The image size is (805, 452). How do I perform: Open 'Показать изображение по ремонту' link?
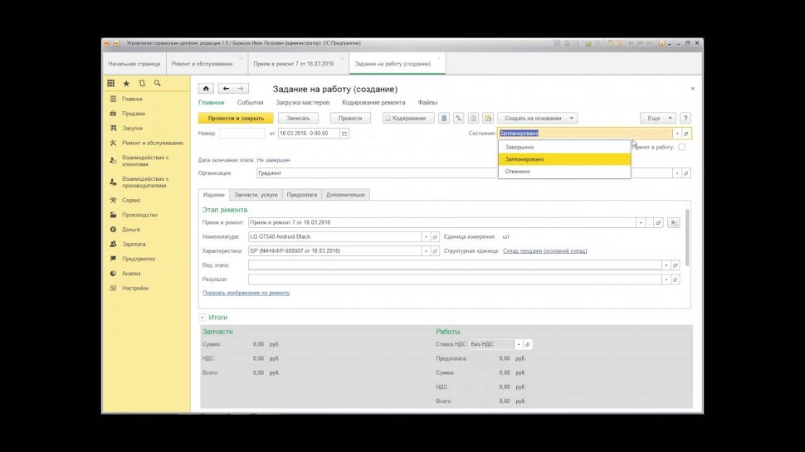pyautogui.click(x=246, y=294)
